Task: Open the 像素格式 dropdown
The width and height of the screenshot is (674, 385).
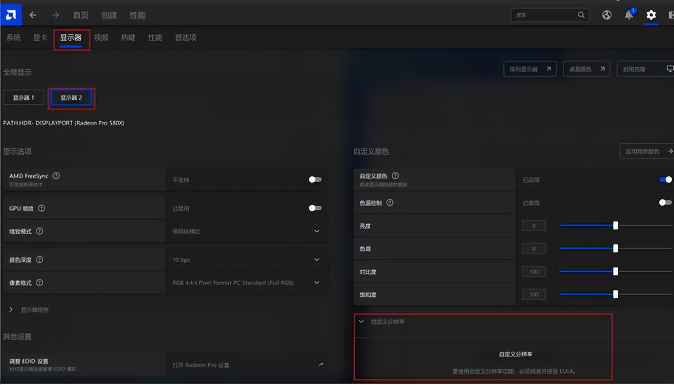Action: [x=317, y=282]
